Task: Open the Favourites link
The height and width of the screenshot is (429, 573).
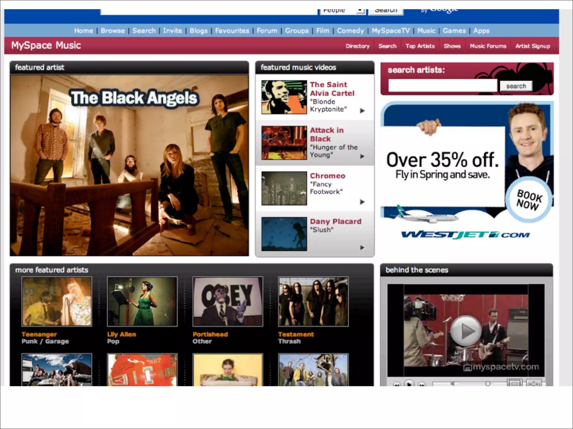Action: tap(232, 31)
